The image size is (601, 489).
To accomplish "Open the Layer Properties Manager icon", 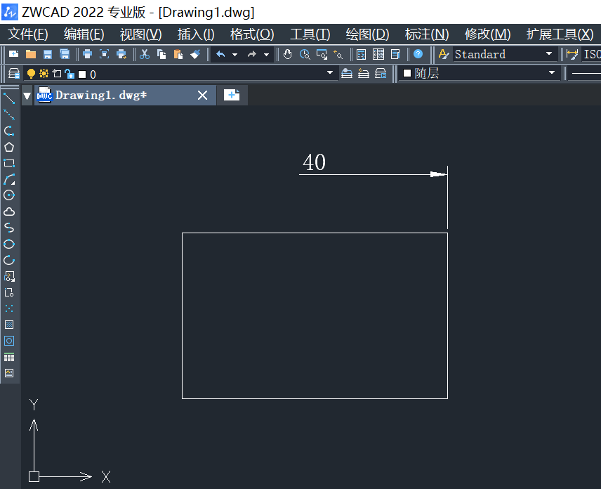I will click(14, 73).
